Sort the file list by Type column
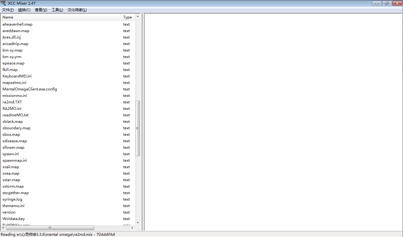The image size is (403, 237). pos(128,17)
